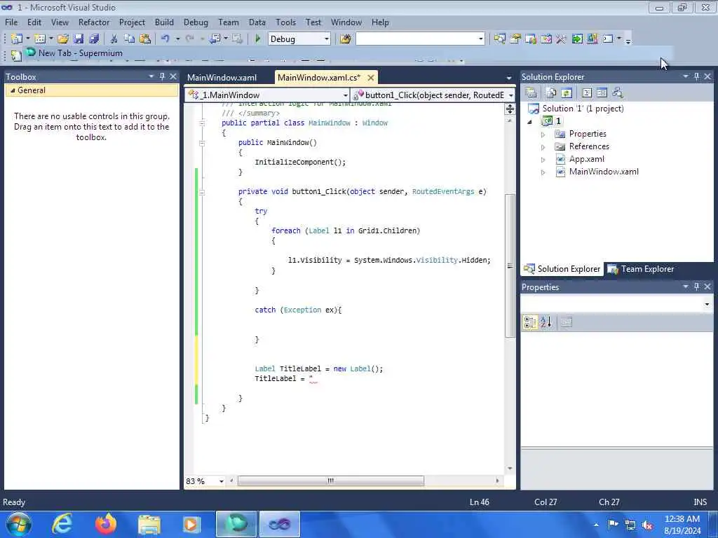Save the current file with the floppy icon

pos(79,39)
